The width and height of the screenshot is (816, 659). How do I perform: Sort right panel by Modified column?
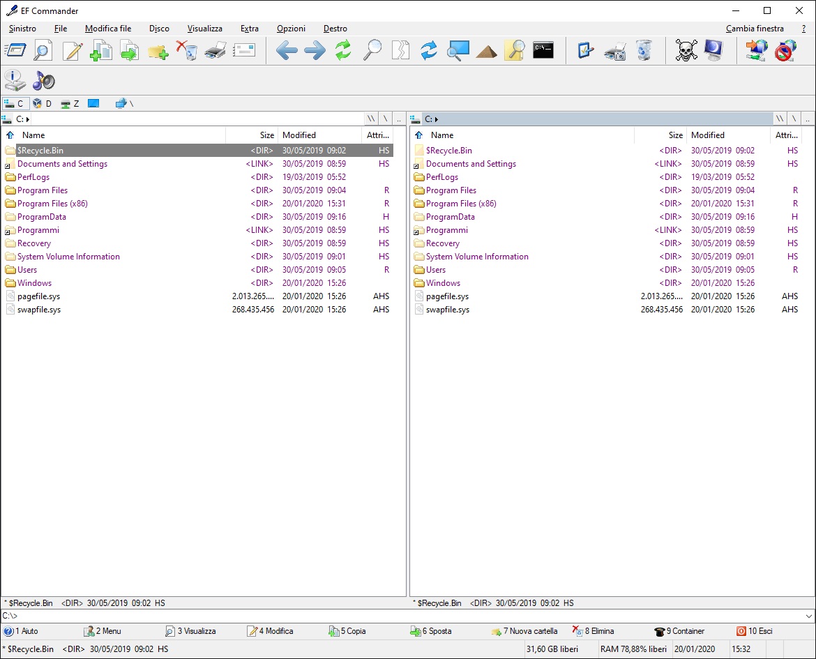click(x=728, y=135)
